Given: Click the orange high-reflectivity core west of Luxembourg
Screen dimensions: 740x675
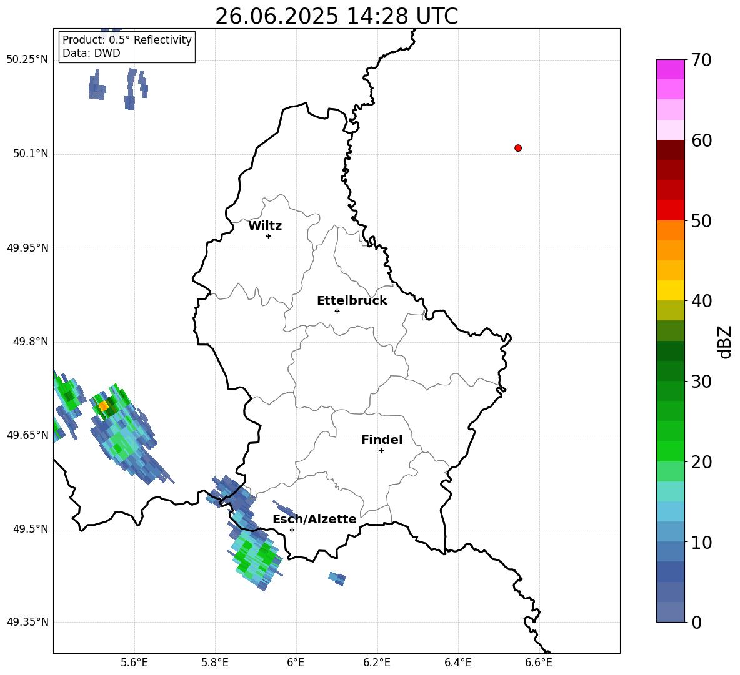Looking at the screenshot, I should click(103, 405).
